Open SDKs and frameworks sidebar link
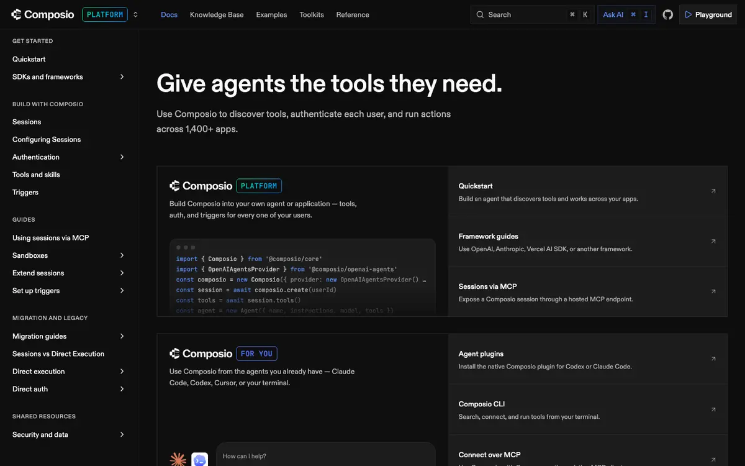Screen dimensions: 745x466 (48, 77)
